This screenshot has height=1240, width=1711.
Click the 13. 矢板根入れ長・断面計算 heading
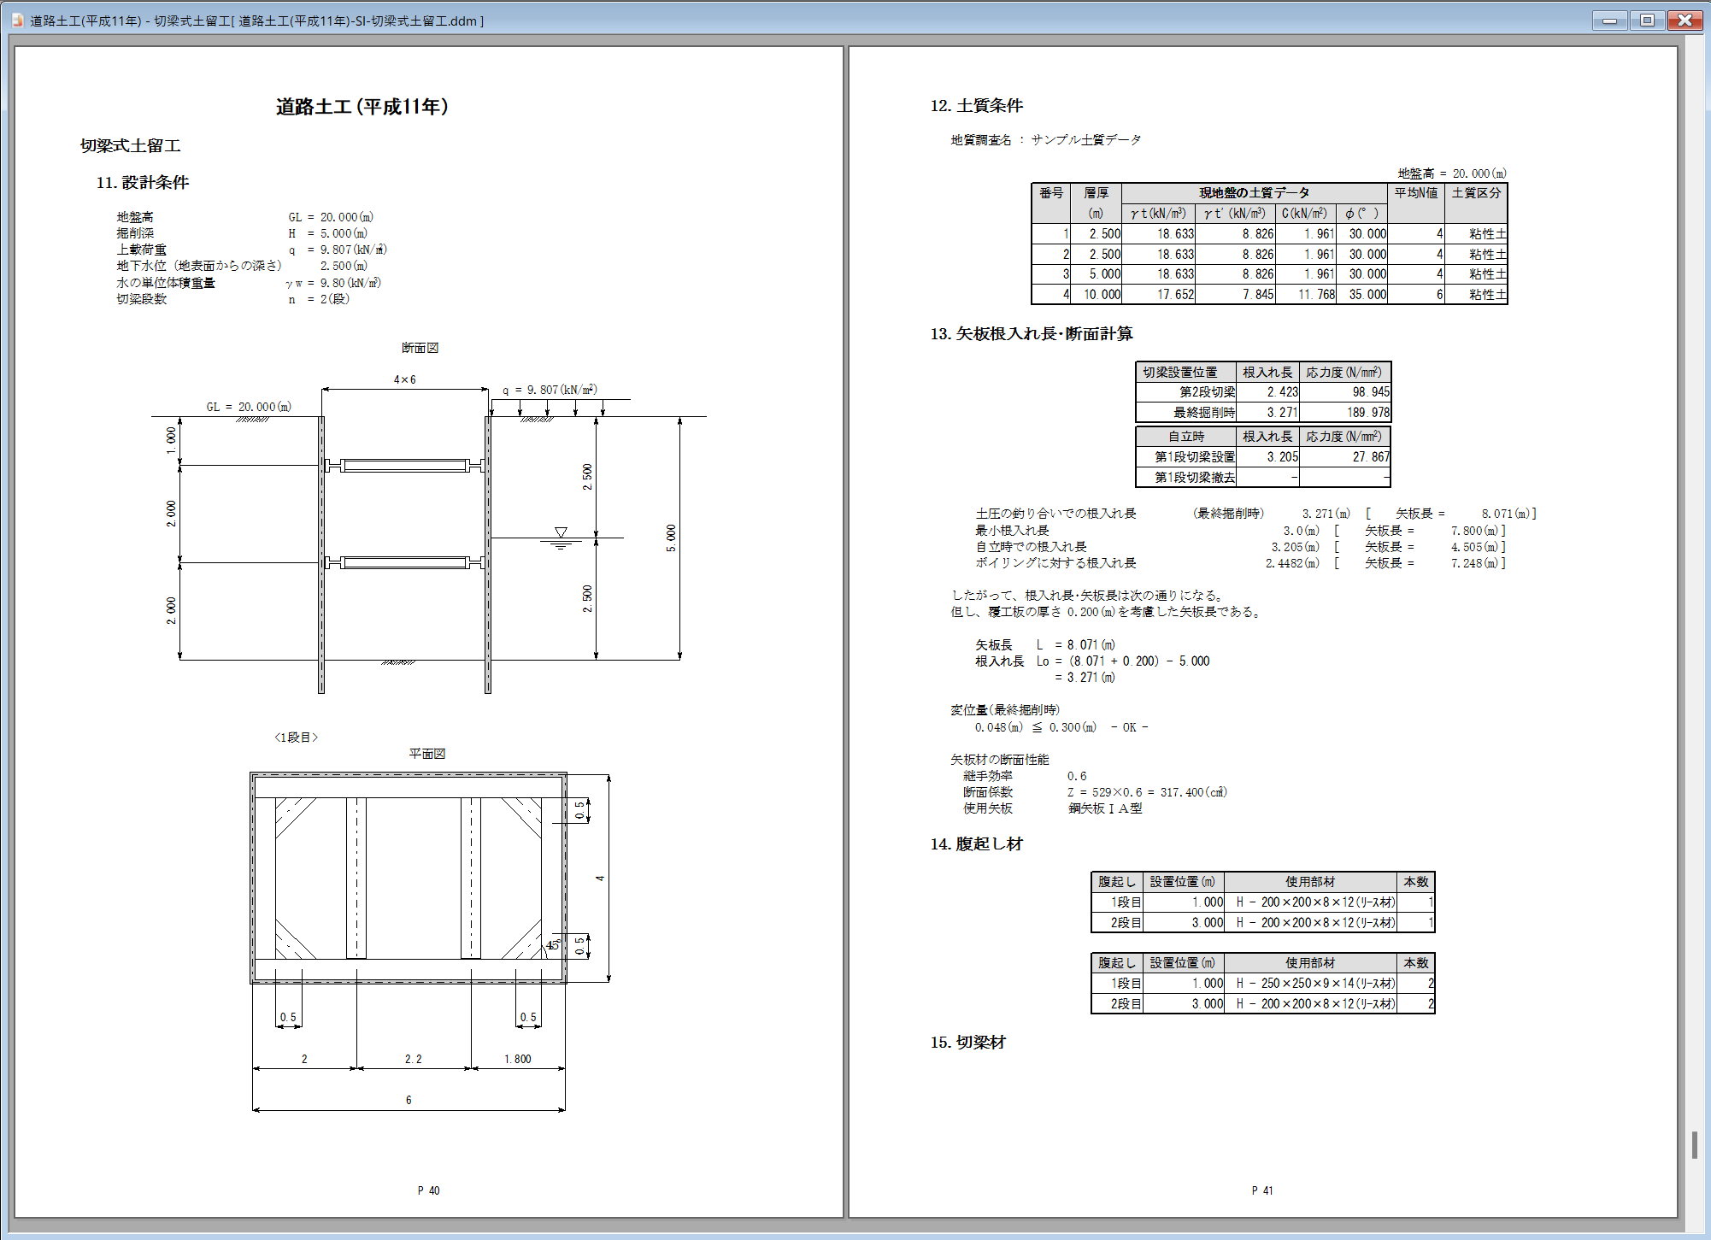tap(1031, 333)
